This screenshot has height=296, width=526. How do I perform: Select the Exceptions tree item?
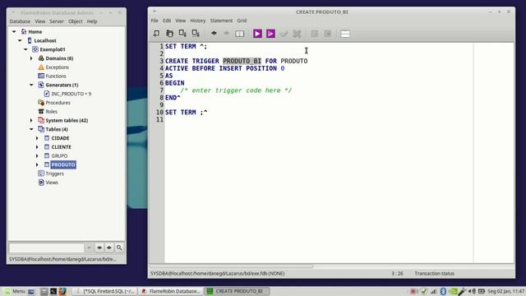(x=57, y=67)
